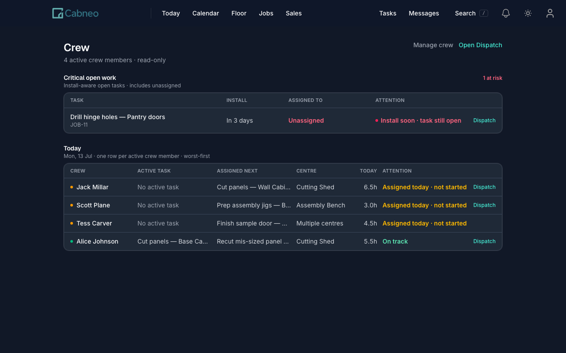Click the orange status dot beside Tess Carver
The height and width of the screenshot is (353, 566).
72,223
